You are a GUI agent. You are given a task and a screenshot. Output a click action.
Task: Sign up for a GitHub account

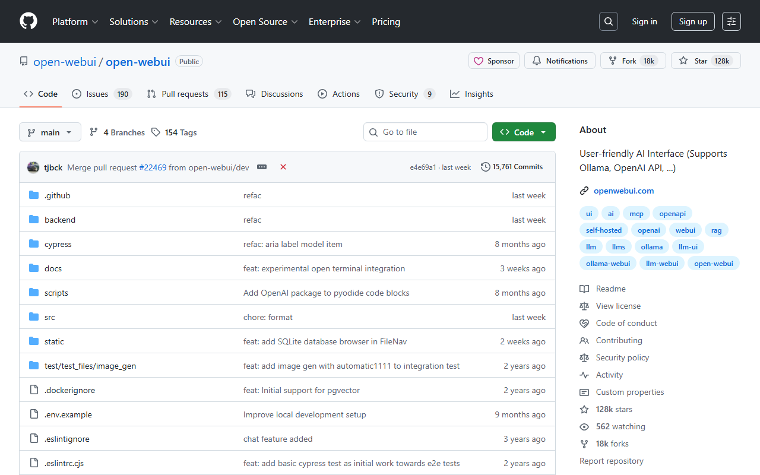[x=693, y=21]
